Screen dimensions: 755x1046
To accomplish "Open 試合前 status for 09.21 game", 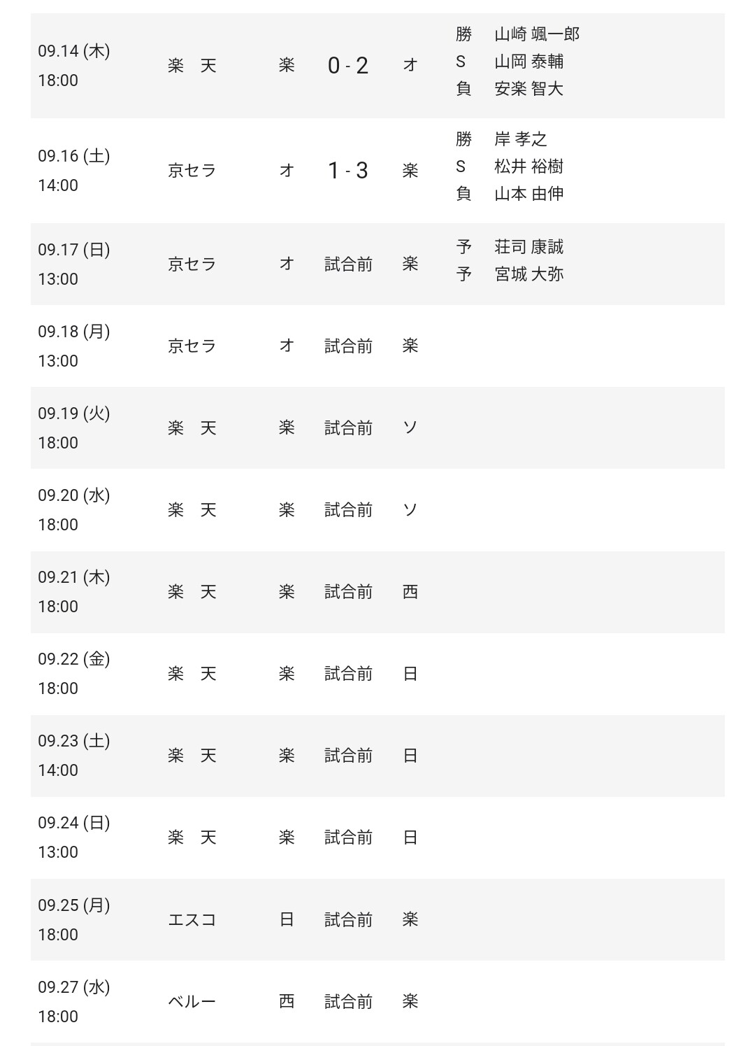I will 348,592.
